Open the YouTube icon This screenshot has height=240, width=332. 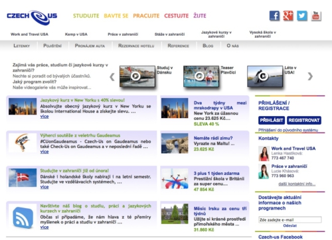(x=316, y=16)
